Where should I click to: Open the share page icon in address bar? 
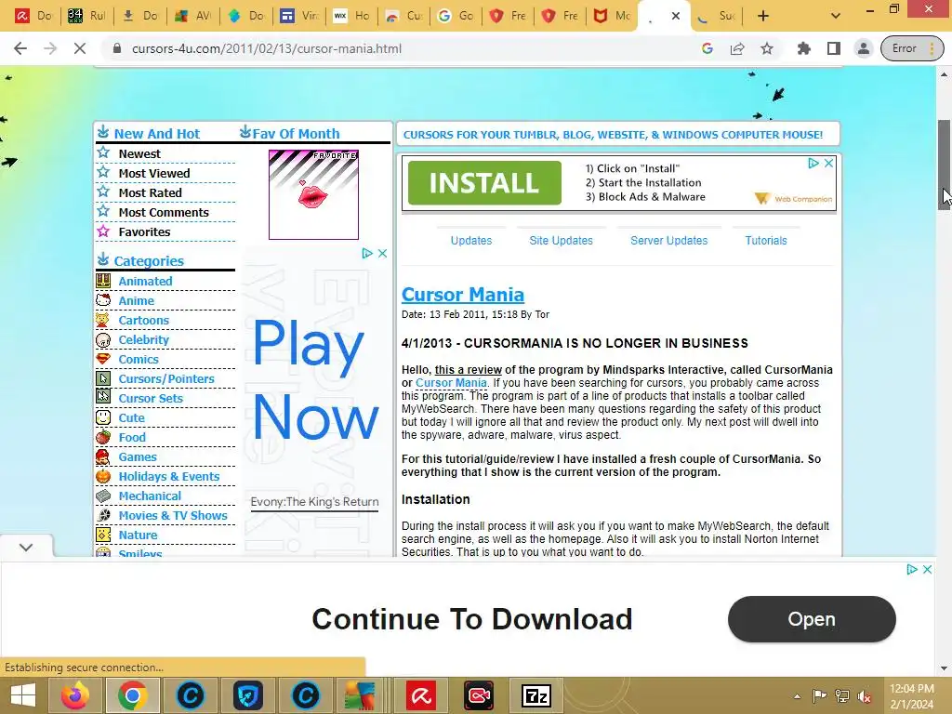[737, 48]
